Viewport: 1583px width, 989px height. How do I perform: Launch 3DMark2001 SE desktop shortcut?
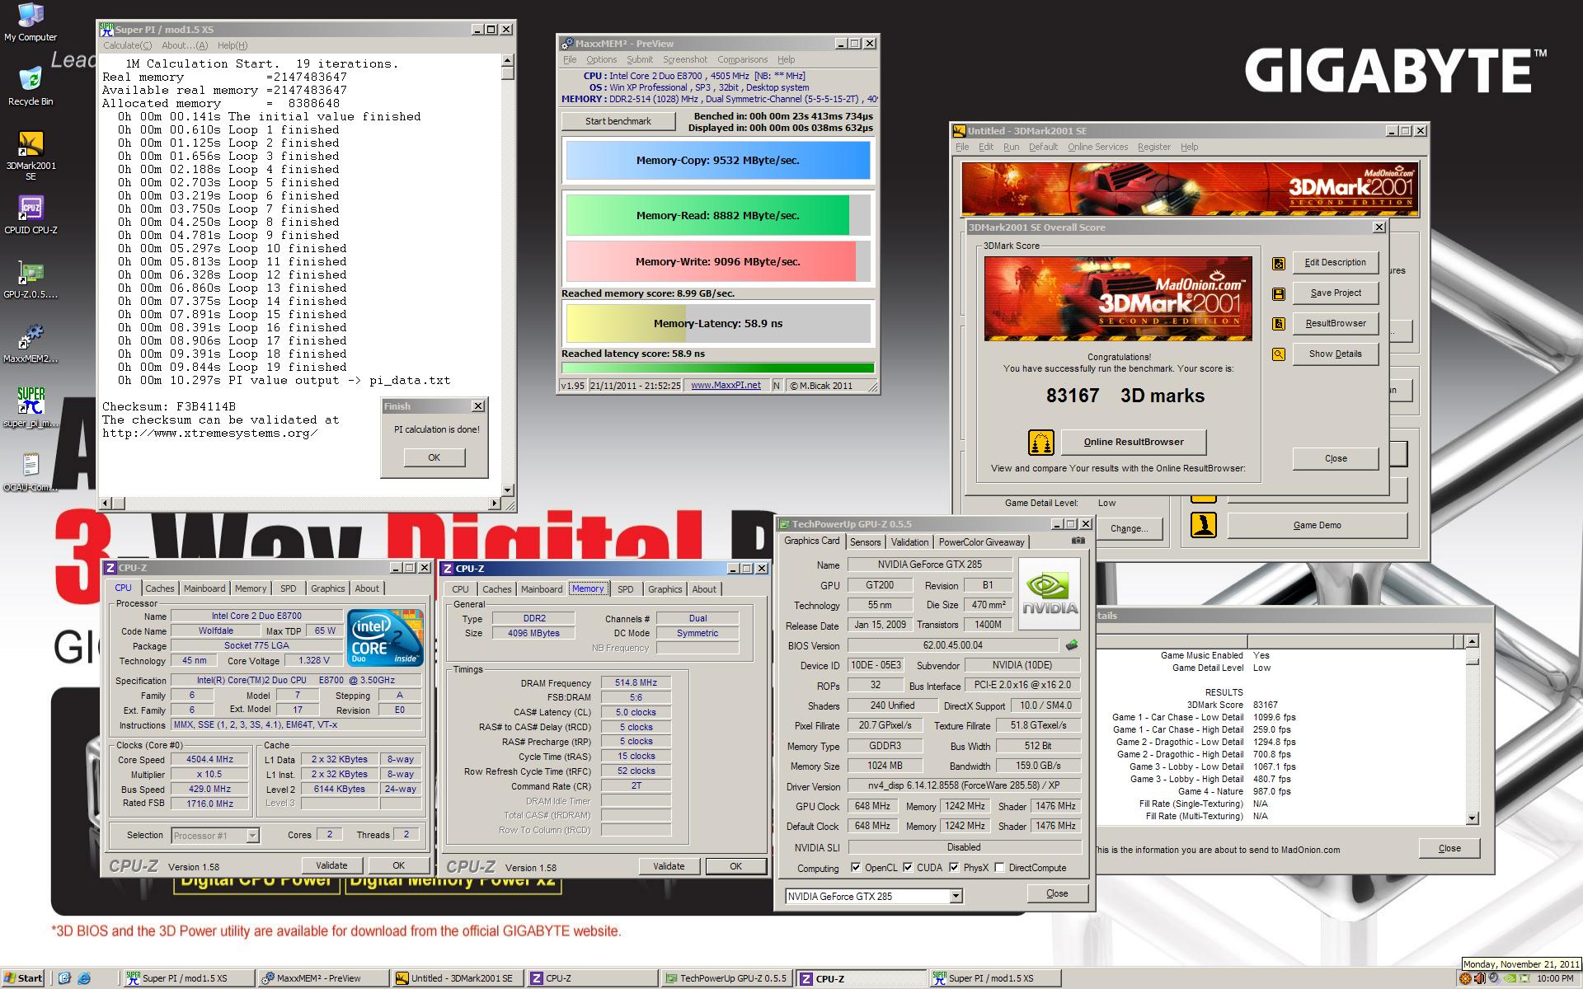[31, 156]
